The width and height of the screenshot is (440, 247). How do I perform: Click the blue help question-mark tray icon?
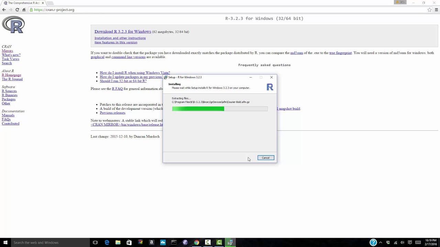[373, 243]
